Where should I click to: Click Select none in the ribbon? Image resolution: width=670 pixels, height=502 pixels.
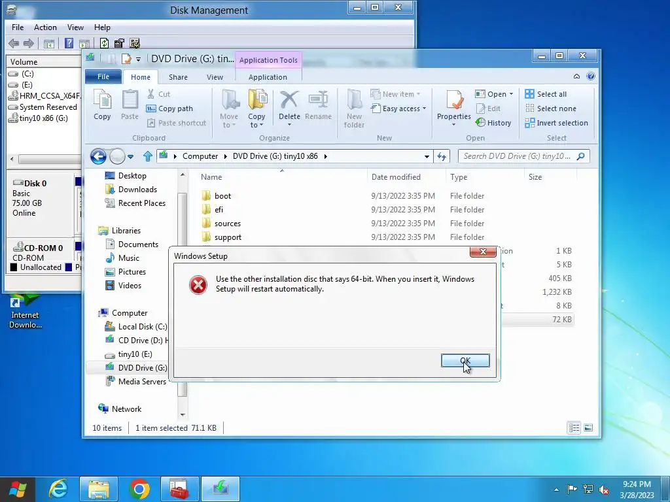(551, 109)
